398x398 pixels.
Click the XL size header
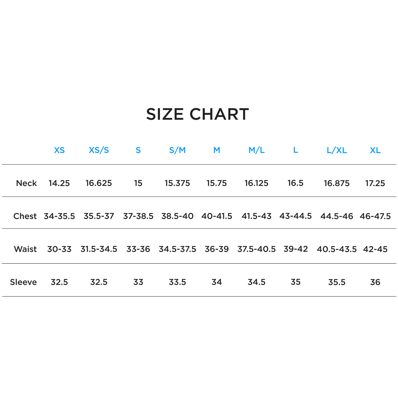tap(375, 150)
